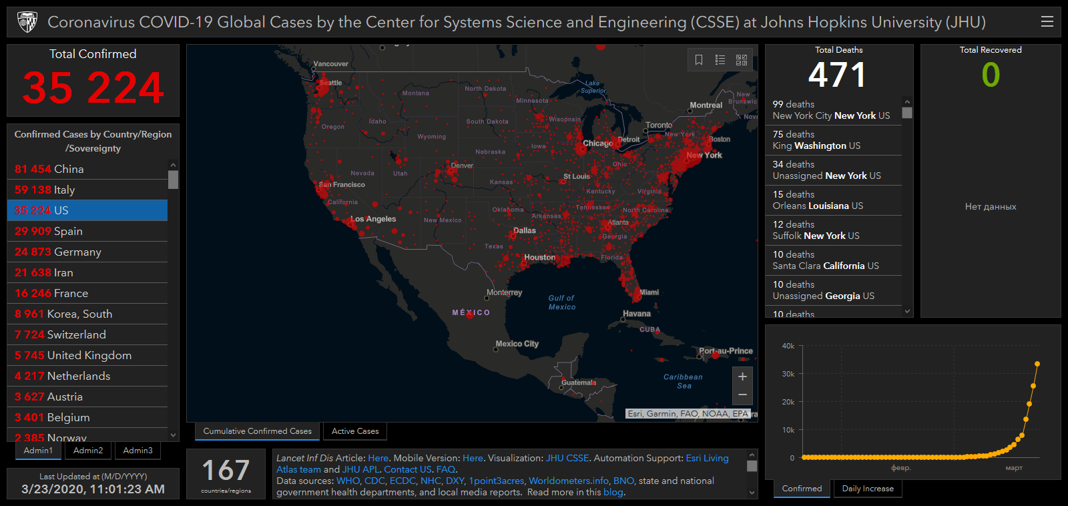Click the Johns Hopkins shield logo
This screenshot has height=506, width=1068.
click(x=27, y=22)
